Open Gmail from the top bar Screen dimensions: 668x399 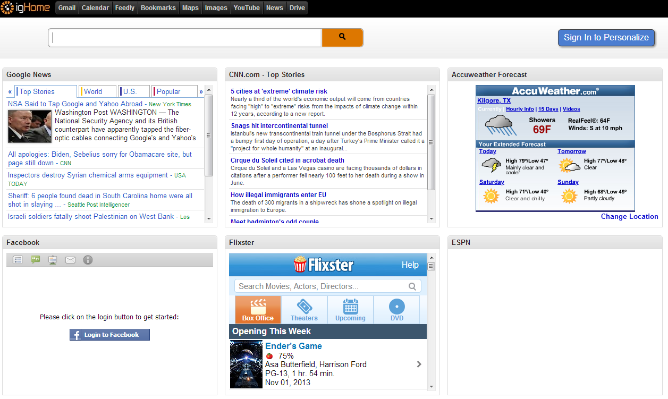point(67,8)
